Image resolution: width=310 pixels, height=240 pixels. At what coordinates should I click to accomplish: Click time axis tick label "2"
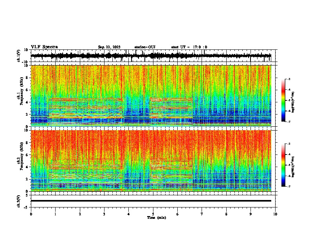80,214
